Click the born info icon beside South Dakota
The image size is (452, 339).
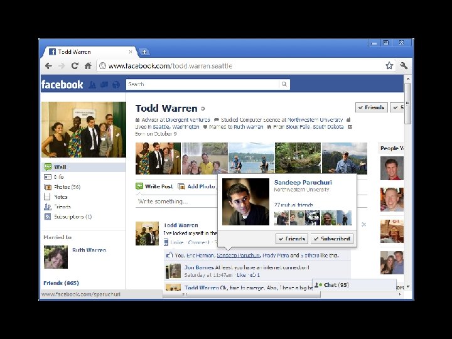point(350,127)
